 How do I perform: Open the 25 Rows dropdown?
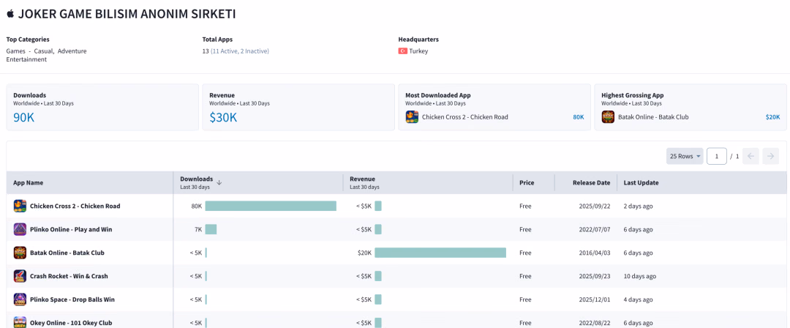tap(685, 157)
